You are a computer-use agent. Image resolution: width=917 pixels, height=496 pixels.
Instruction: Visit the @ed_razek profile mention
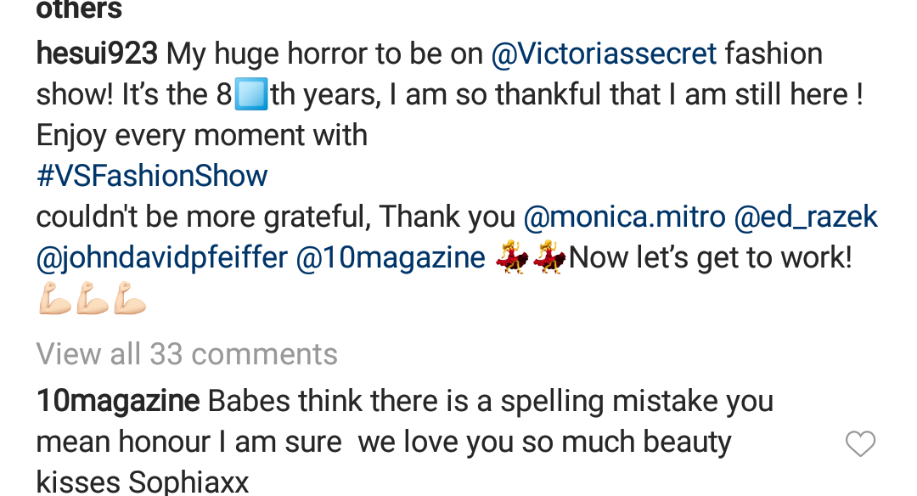(x=805, y=217)
